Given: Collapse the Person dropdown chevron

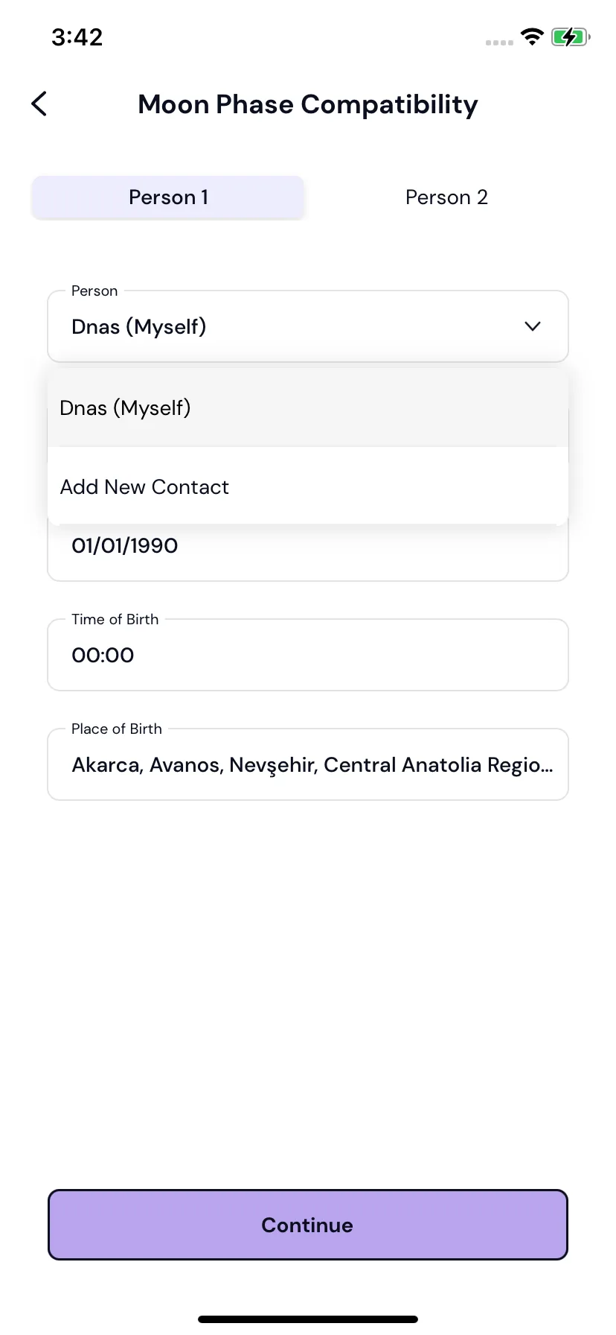Looking at the screenshot, I should point(533,326).
